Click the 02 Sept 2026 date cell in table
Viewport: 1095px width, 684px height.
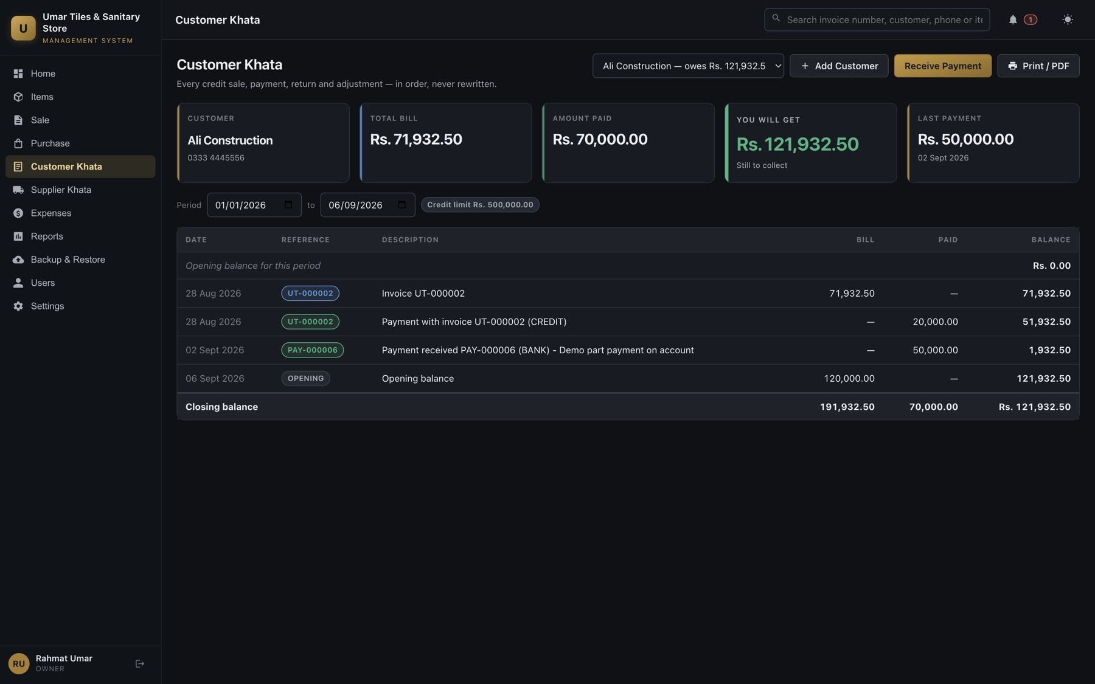pyautogui.click(x=215, y=350)
